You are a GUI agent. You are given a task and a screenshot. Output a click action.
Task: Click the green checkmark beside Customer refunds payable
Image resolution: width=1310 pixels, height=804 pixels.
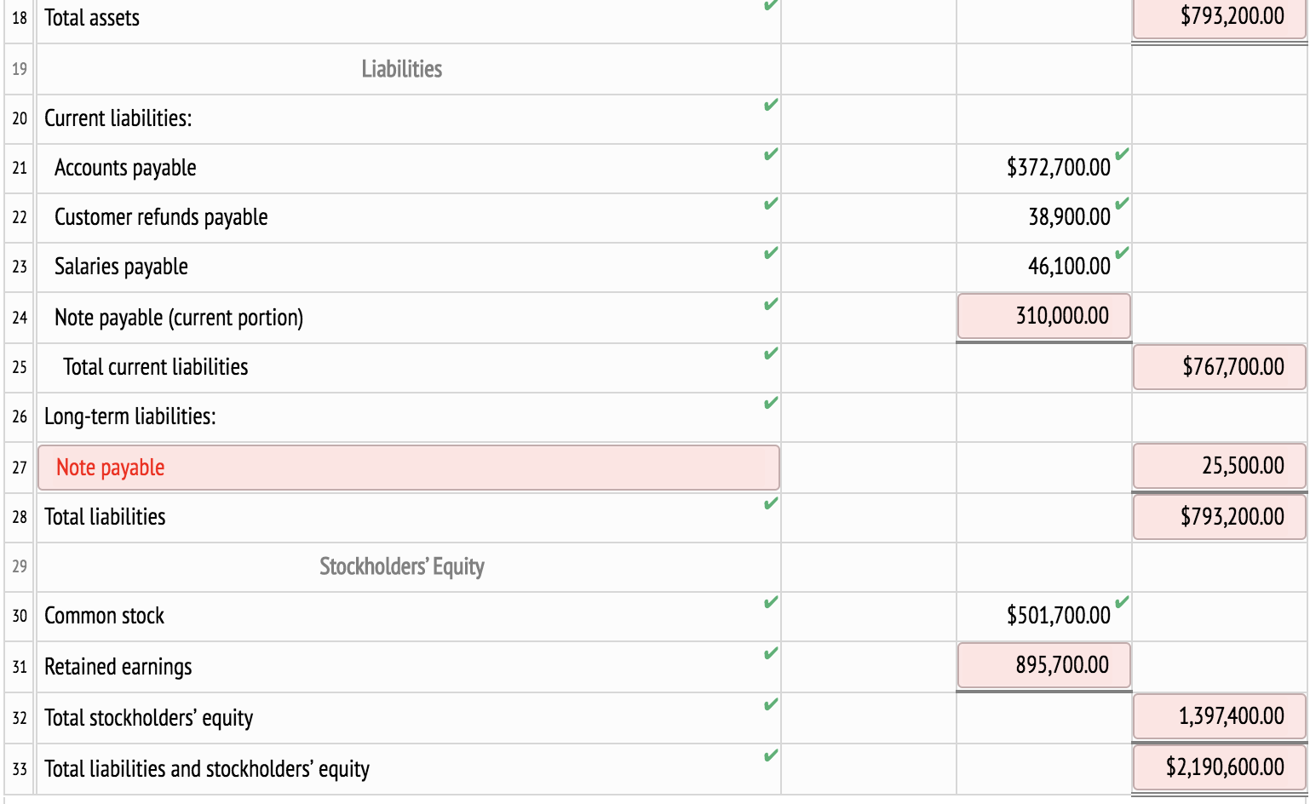pos(771,204)
